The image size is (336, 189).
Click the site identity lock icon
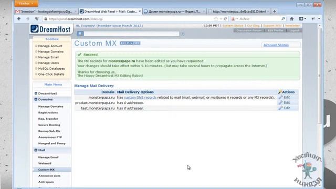[x=46, y=19]
